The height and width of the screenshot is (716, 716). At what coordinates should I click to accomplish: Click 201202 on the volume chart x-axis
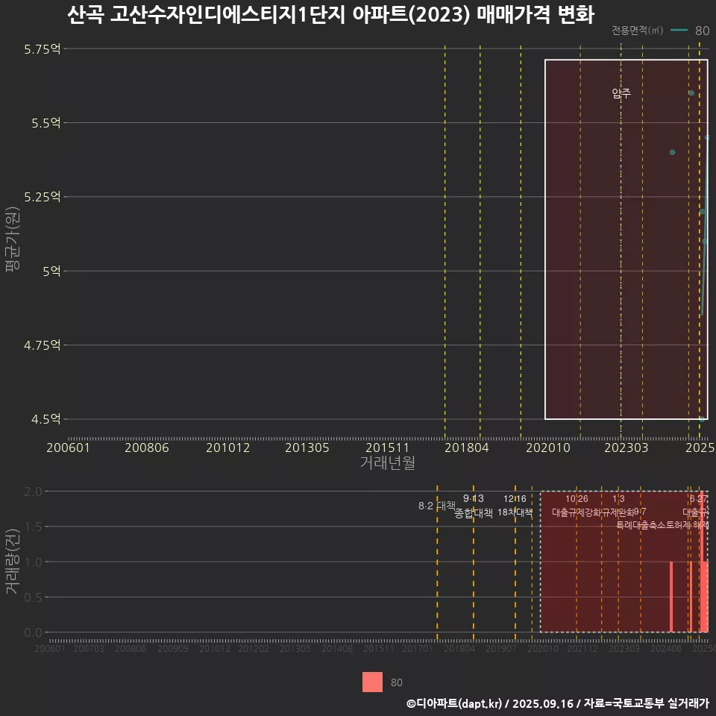[x=254, y=648]
